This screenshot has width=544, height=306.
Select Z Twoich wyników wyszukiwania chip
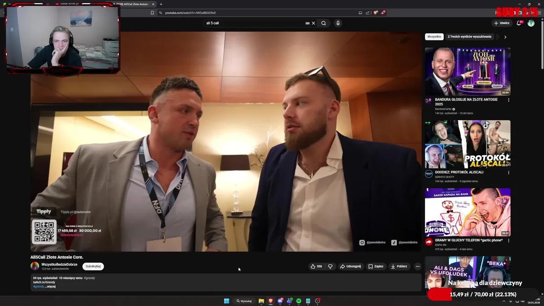point(469,37)
